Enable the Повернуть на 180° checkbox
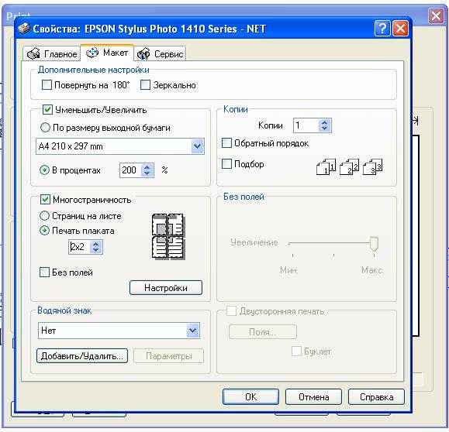This screenshot has width=449, height=432. (47, 85)
